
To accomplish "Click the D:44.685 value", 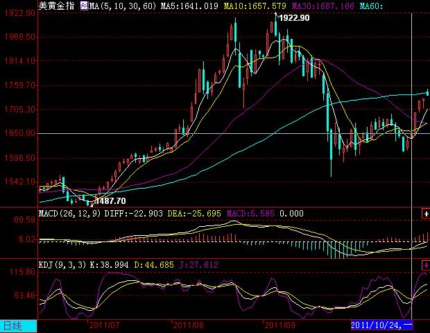I will point(154,265).
